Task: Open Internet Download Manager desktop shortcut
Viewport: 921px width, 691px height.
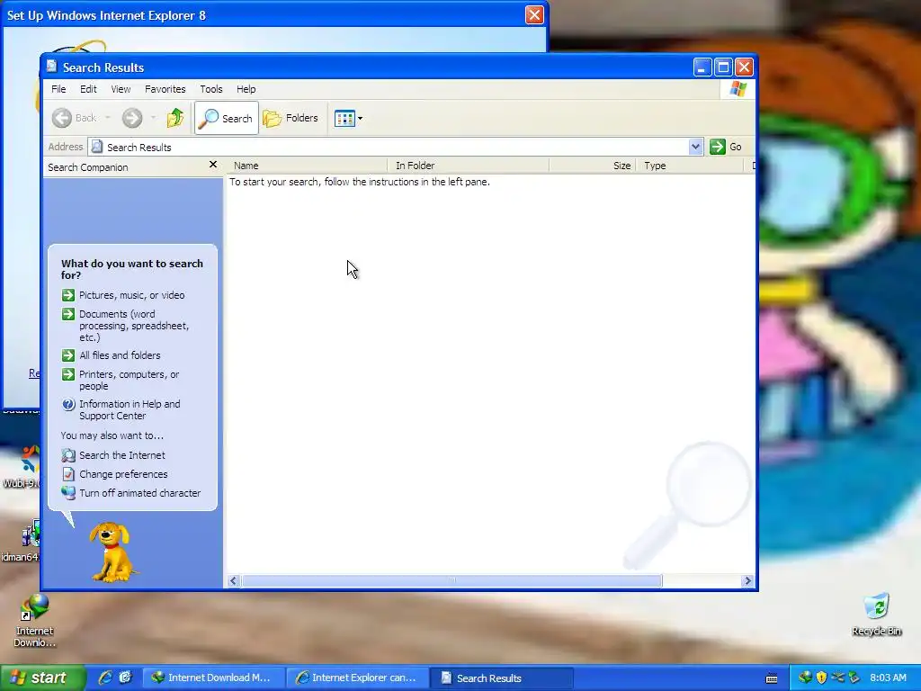Action: (35, 621)
